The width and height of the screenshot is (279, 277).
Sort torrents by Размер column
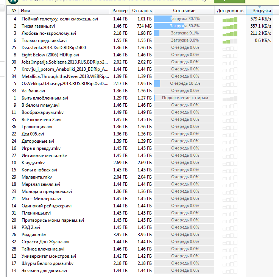point(120,11)
